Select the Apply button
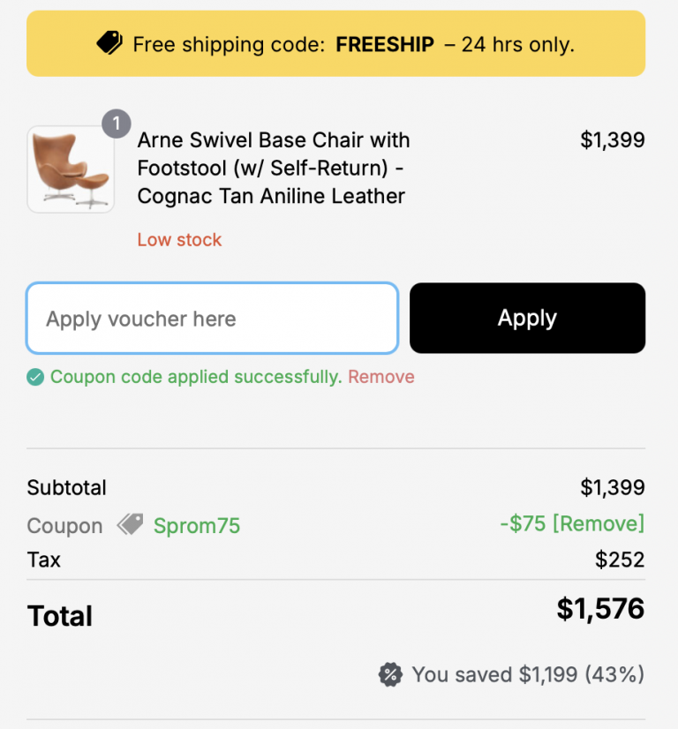The width and height of the screenshot is (678, 729). point(527,318)
